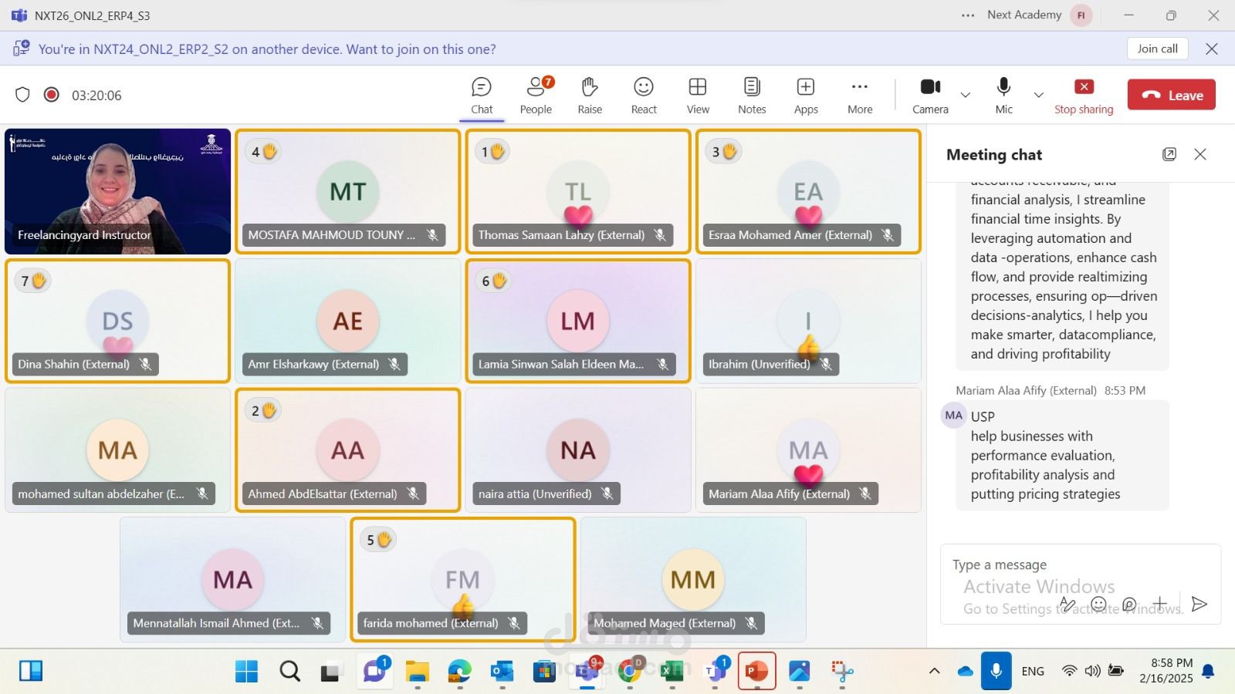This screenshot has width=1235, height=694.
Task: Open the plus attach menu in chat
Action: coord(1159,604)
